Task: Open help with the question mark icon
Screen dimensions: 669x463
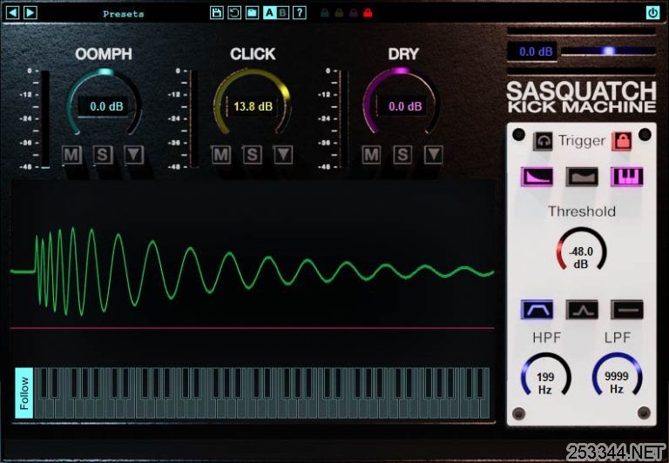Action: coord(300,13)
